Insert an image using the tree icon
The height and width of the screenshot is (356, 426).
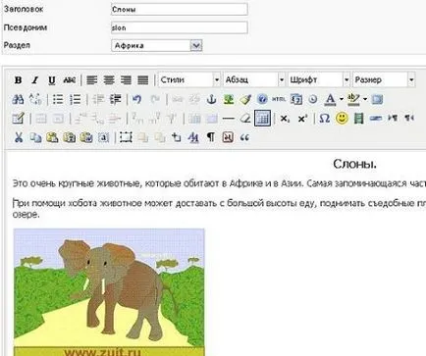click(x=229, y=99)
